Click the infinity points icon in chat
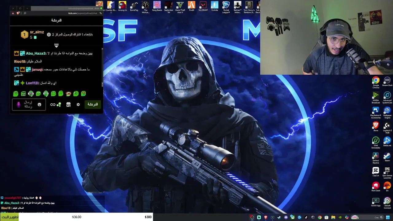 click(x=53, y=105)
